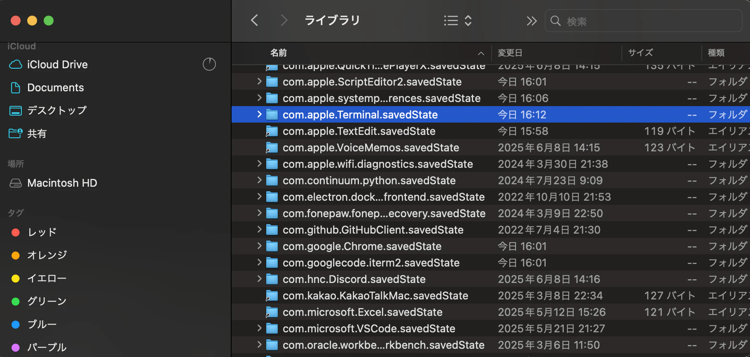Click the size value 121 バイト
The height and width of the screenshot is (357, 750).
tap(670, 312)
